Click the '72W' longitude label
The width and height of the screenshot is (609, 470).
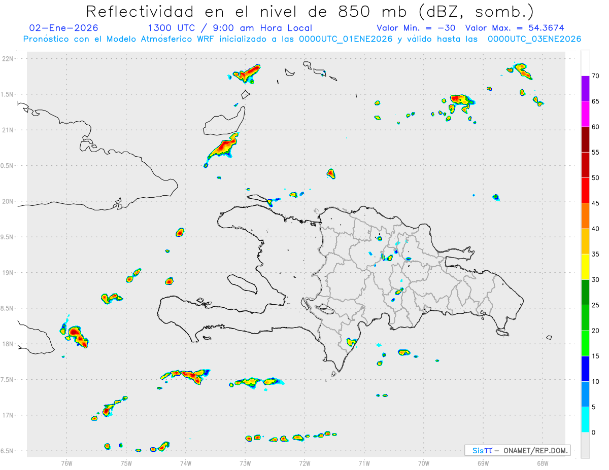pyautogui.click(x=304, y=463)
